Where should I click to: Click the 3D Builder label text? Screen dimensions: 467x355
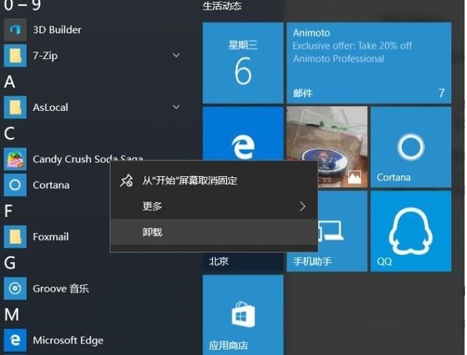[x=57, y=30]
